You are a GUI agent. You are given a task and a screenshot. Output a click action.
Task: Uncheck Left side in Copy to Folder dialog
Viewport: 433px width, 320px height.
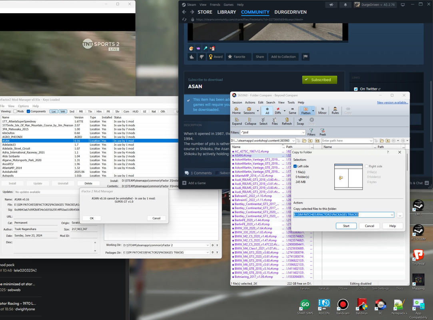coord(295,166)
